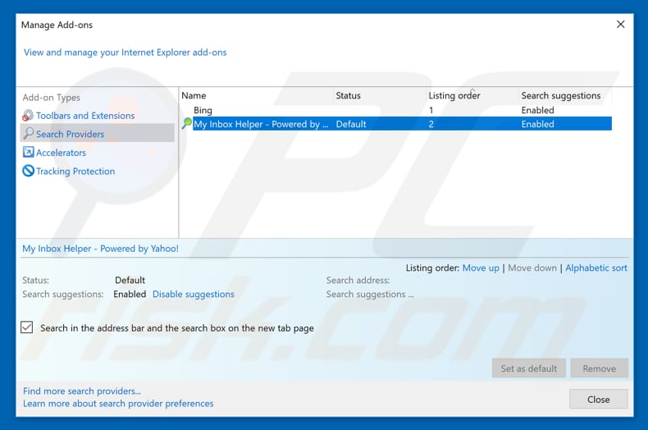Open Learn more about search provider preferences

(118, 403)
